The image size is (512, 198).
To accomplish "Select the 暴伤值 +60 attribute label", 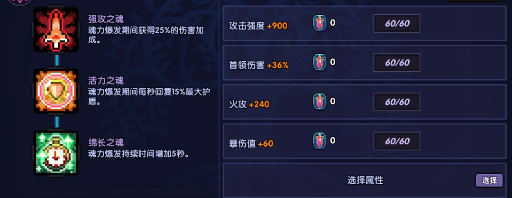I will pyautogui.click(x=251, y=143).
